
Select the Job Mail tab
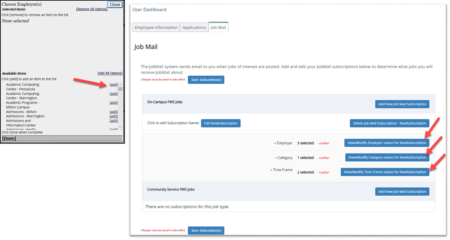click(x=218, y=27)
